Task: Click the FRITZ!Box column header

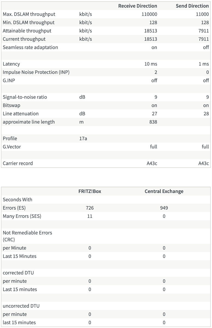Action: pyautogui.click(x=90, y=191)
